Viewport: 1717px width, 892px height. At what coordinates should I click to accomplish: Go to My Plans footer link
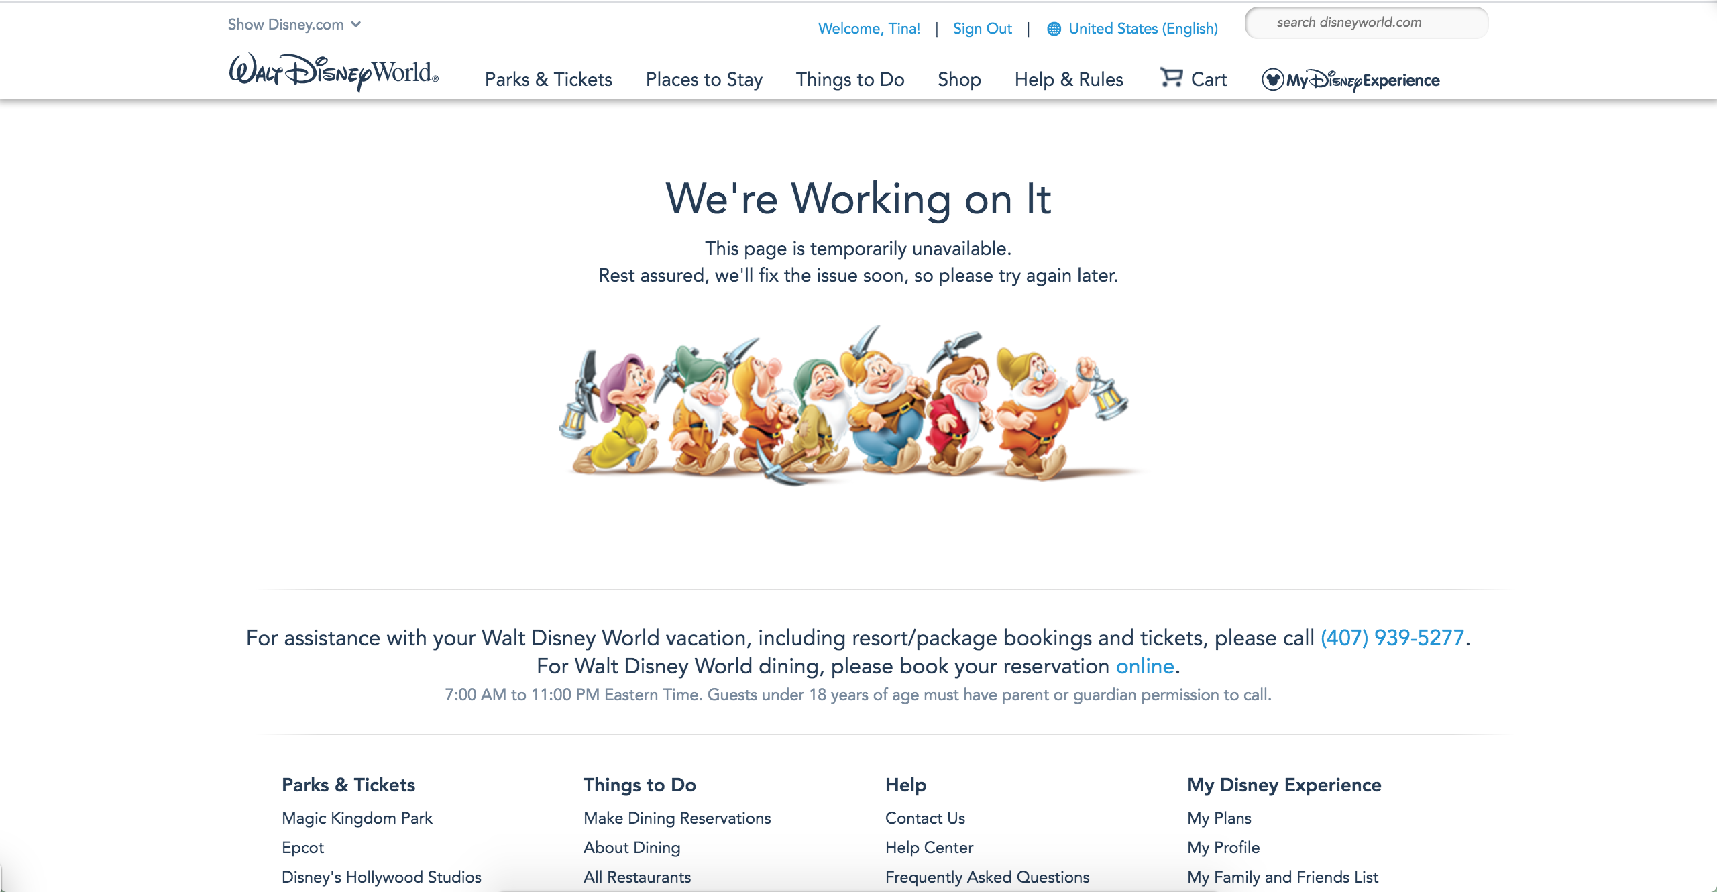tap(1219, 818)
